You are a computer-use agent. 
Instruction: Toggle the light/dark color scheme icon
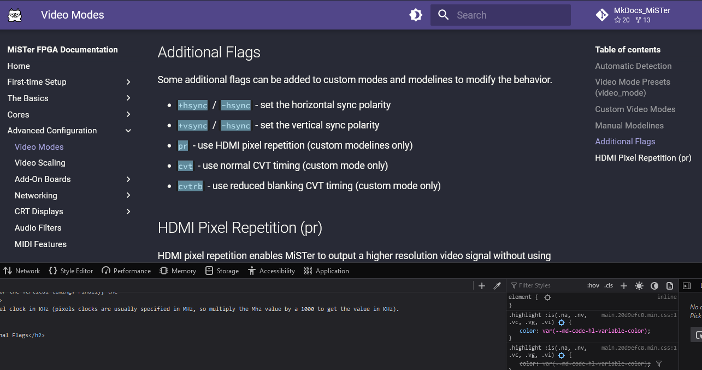(416, 15)
